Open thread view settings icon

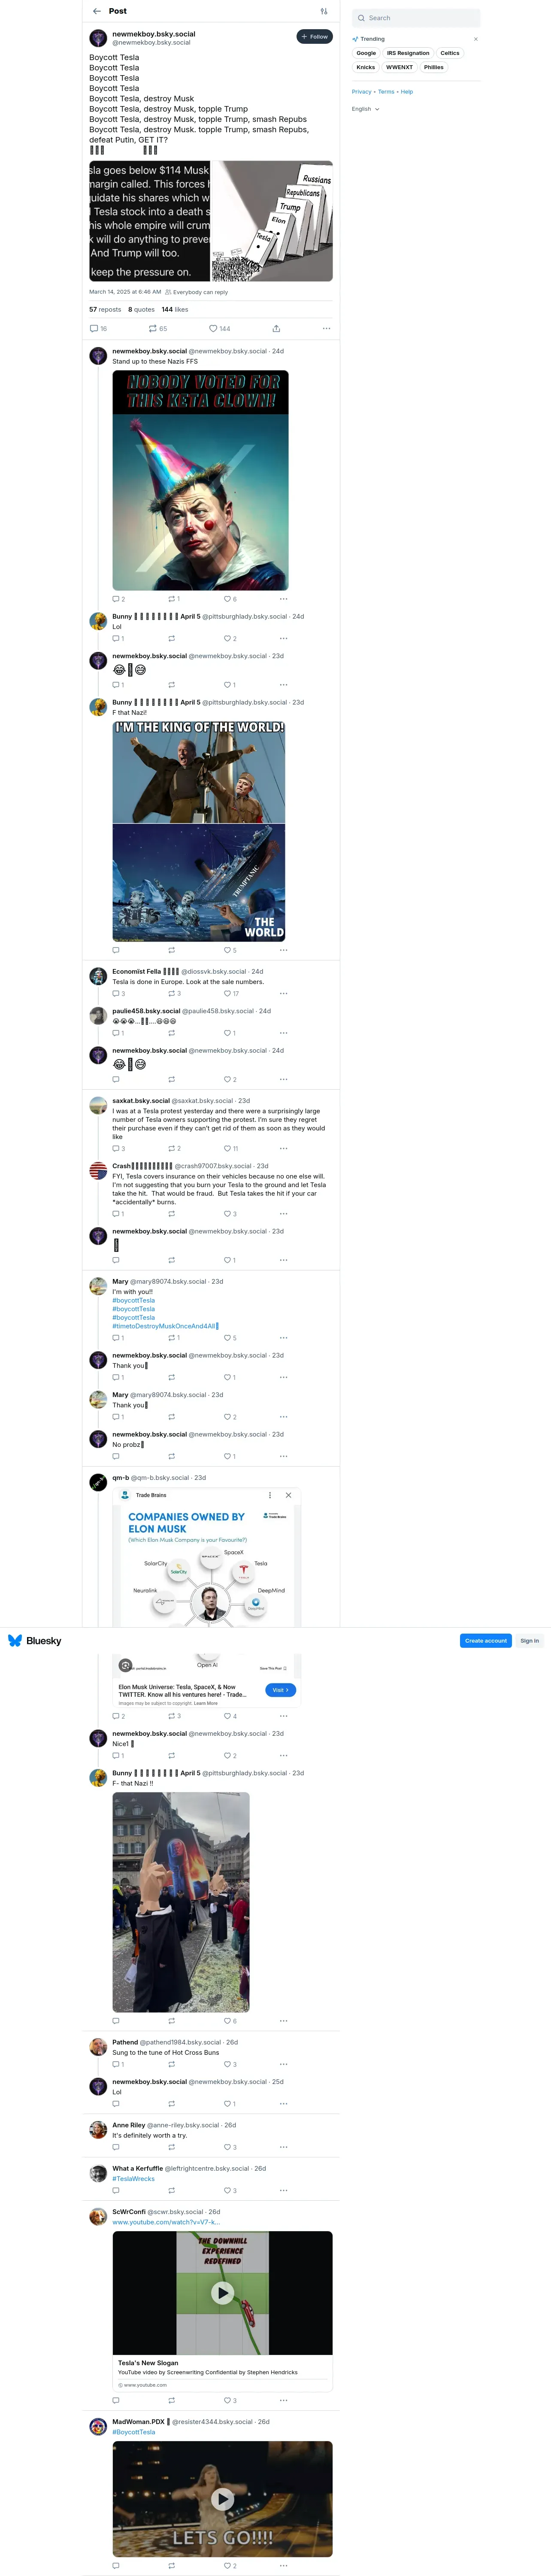point(324,11)
